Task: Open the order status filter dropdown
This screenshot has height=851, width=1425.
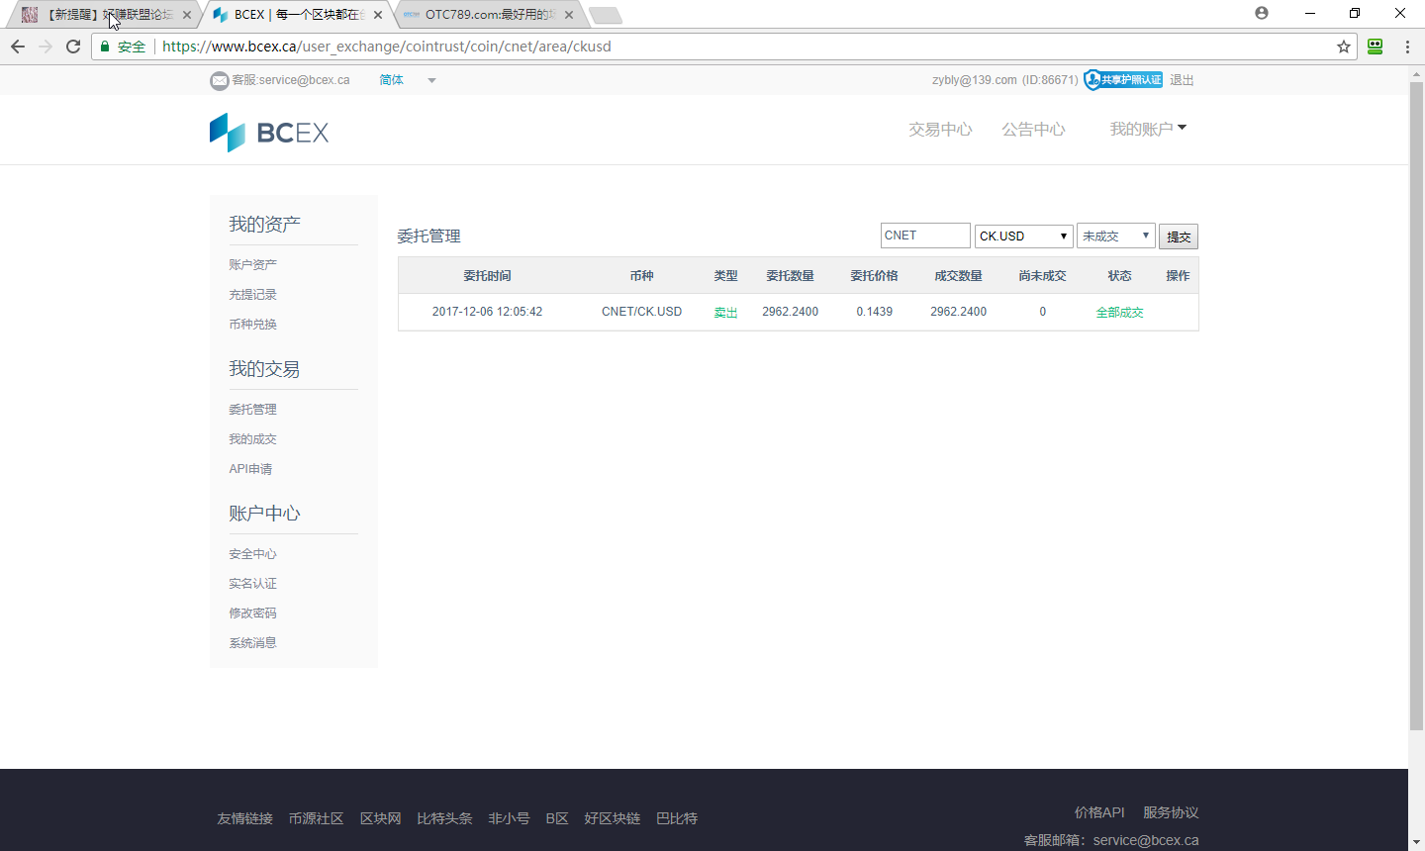Action: [1115, 236]
